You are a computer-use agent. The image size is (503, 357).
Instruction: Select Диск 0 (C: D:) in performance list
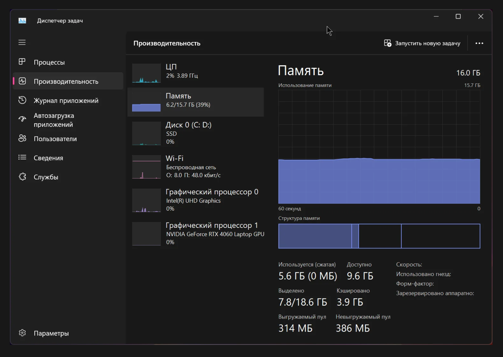(195, 133)
